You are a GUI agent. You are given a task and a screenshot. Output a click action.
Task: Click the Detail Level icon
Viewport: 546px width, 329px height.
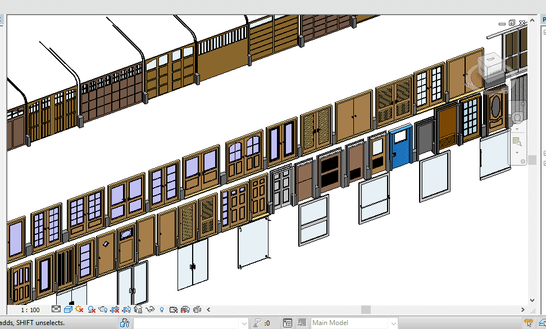click(56, 309)
